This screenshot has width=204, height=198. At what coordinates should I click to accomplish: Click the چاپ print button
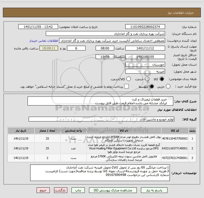click(78, 190)
